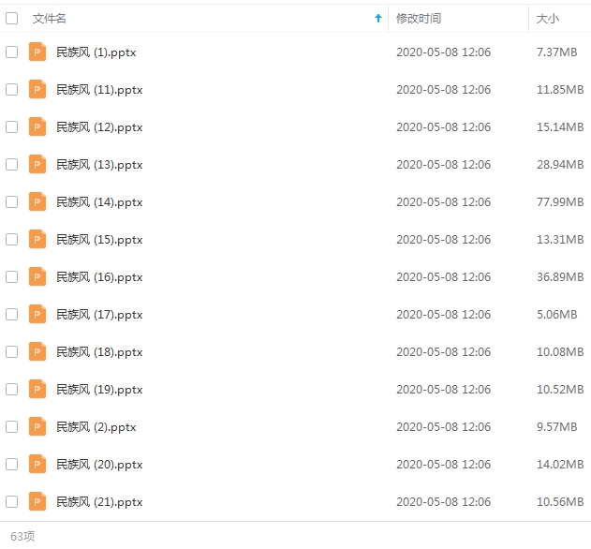Viewport: 591px width, 549px height.
Task: Tick checkbox for 民族风 (13).pptx
Action: [11, 164]
